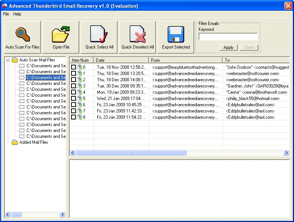Screen dimensions: 294x222
Task: Click recipient "Cerina" <cerina@brothersoft.com>
Action: click(256, 92)
